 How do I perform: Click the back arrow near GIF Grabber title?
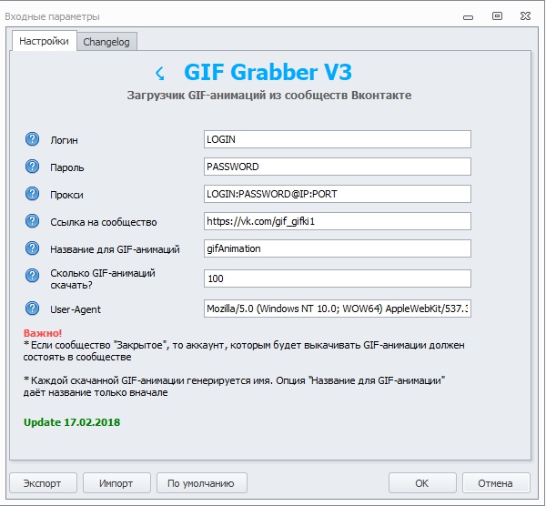point(159,73)
